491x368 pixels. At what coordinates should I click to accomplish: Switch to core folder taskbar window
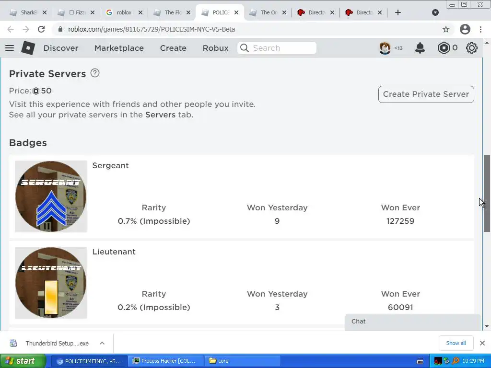click(242, 361)
